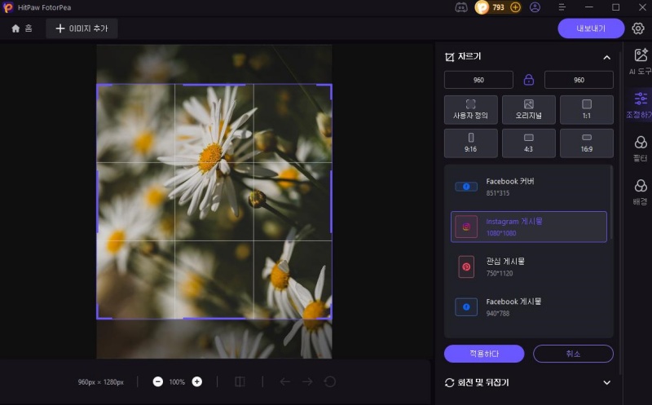Choose Facebook 커버 851*315 preset
This screenshot has width=652, height=405.
coord(528,187)
